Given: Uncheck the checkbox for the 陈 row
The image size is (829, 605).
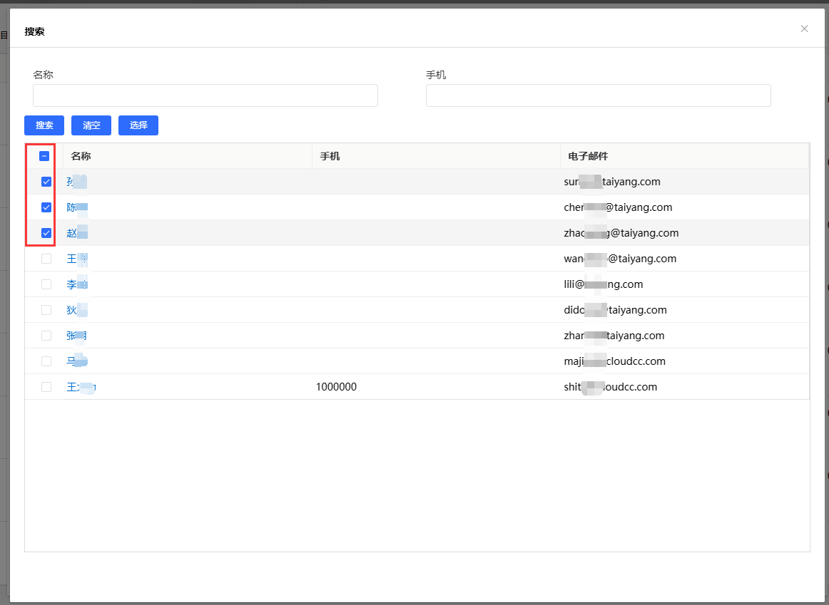Looking at the screenshot, I should click(46, 207).
